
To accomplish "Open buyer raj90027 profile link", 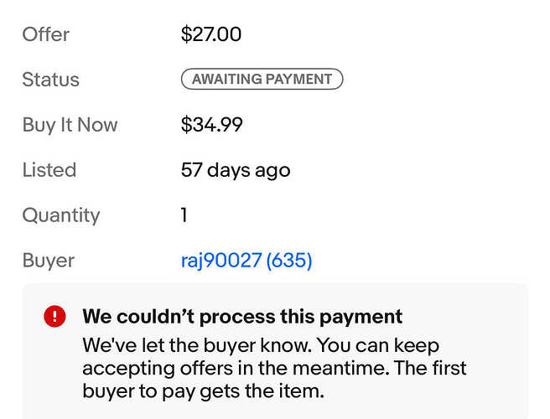I will [221, 261].
